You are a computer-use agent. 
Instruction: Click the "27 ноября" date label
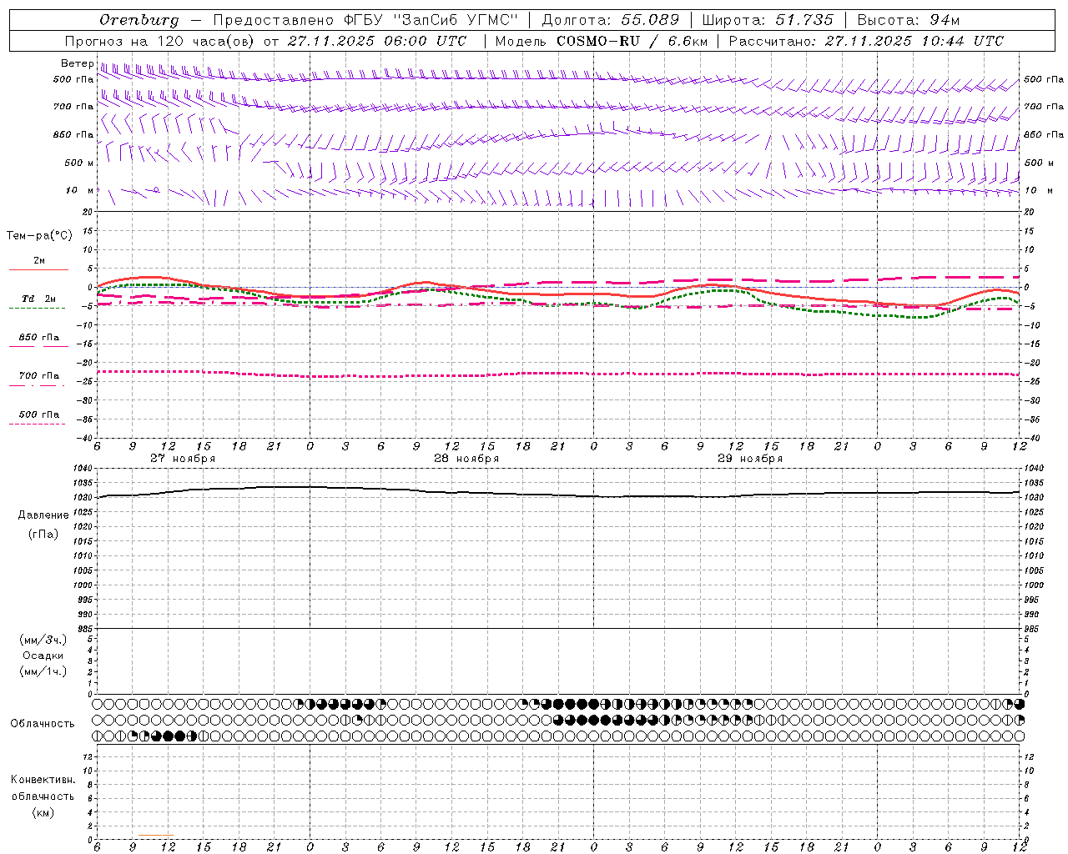tap(183, 459)
